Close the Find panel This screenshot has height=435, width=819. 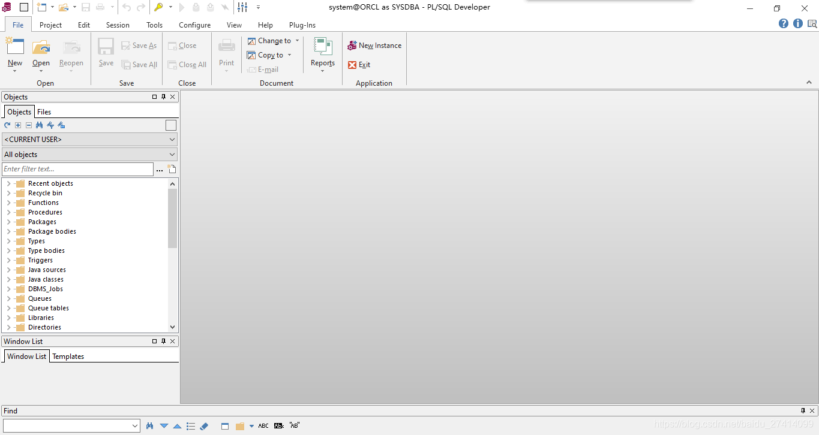pyautogui.click(x=813, y=410)
